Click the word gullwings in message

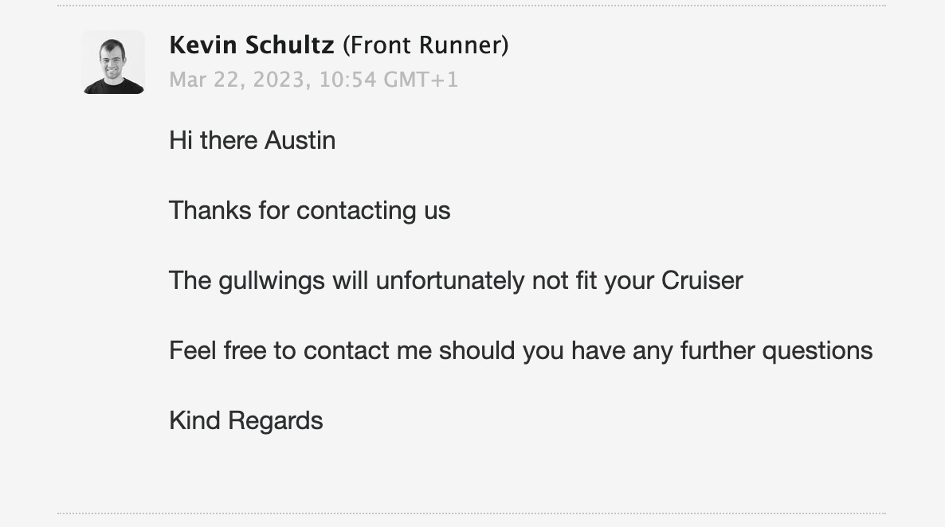coord(271,281)
